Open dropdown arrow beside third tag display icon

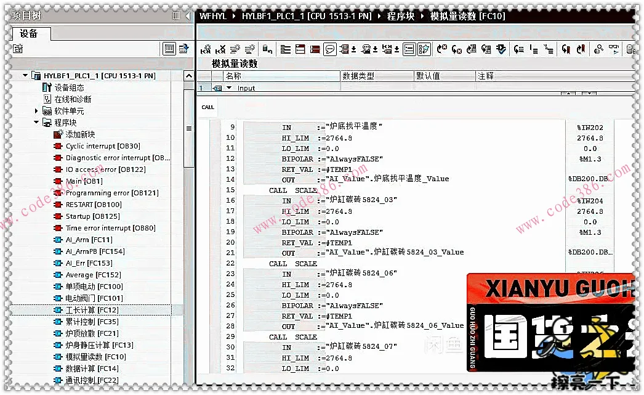coord(396,49)
